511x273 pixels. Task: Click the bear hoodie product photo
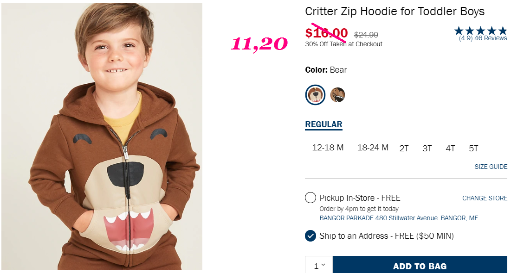(102, 136)
